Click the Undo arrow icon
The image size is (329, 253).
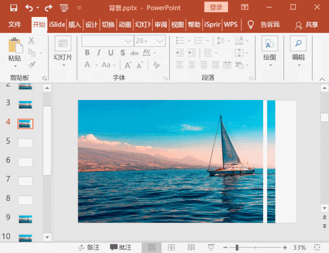coord(29,8)
